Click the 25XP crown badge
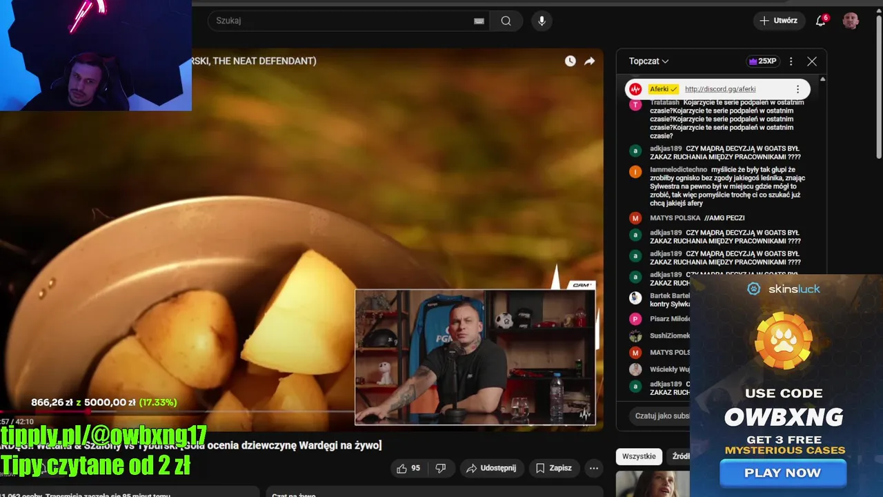 click(x=762, y=61)
